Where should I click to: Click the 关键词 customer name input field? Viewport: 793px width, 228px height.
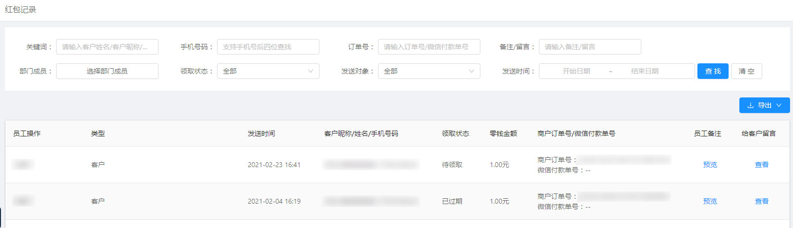(x=107, y=47)
